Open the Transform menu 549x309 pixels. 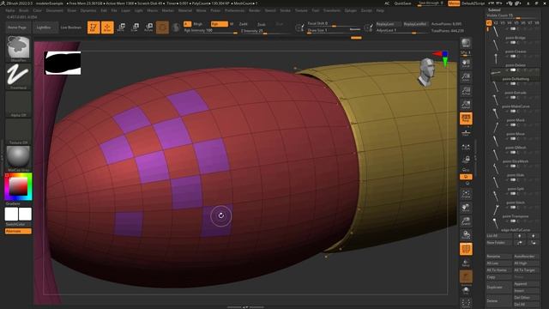click(332, 10)
